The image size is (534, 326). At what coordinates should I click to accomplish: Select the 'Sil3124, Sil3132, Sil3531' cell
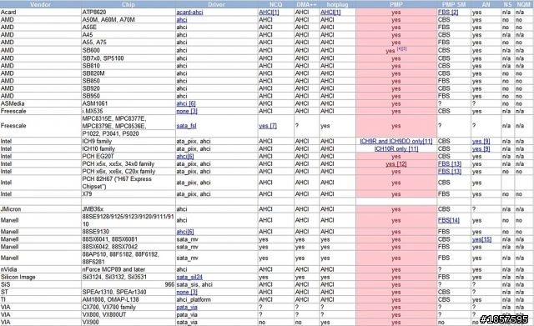[128, 278]
